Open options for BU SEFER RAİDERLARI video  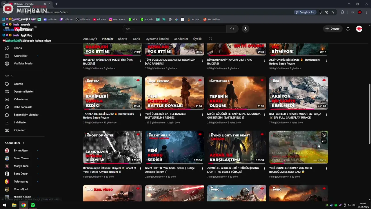(x=141, y=60)
